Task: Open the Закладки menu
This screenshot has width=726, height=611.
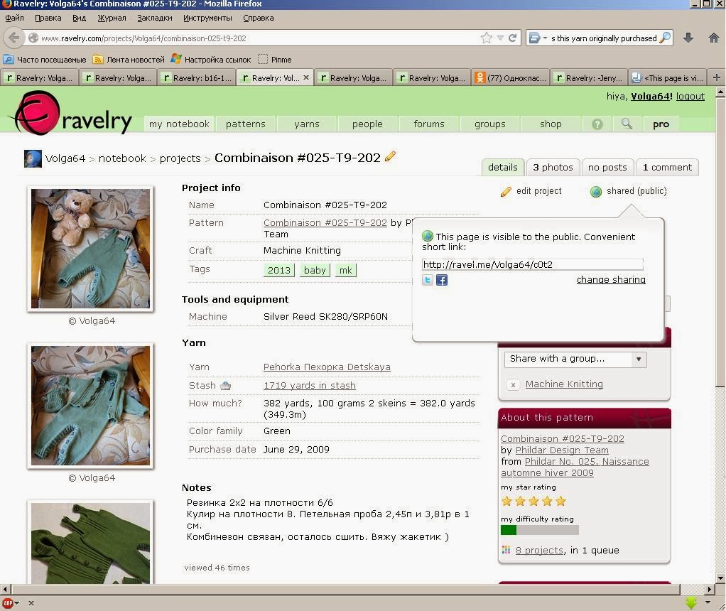Action: [155, 18]
